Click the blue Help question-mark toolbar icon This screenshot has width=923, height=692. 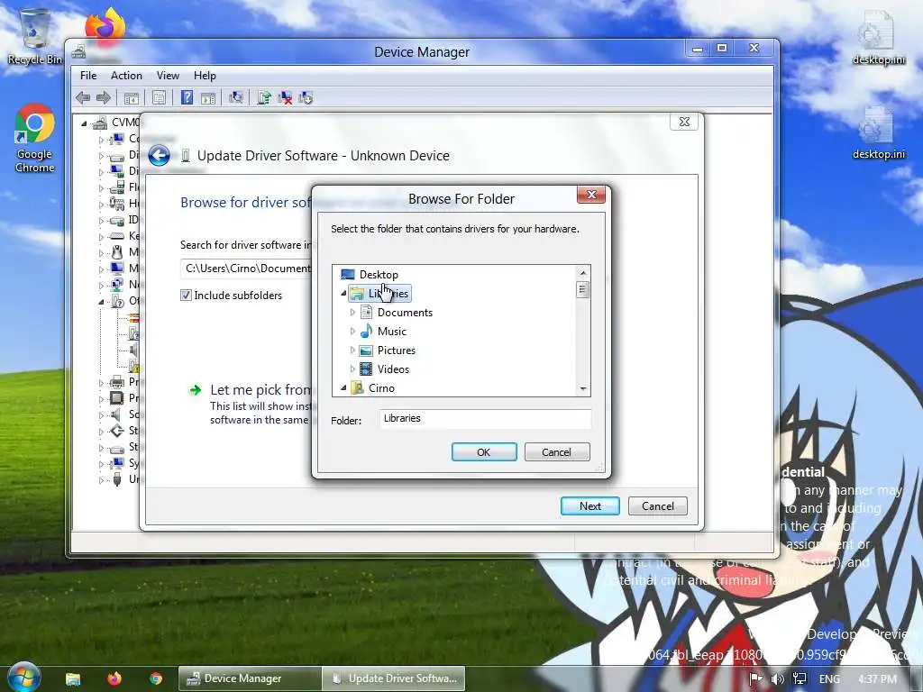tap(187, 97)
